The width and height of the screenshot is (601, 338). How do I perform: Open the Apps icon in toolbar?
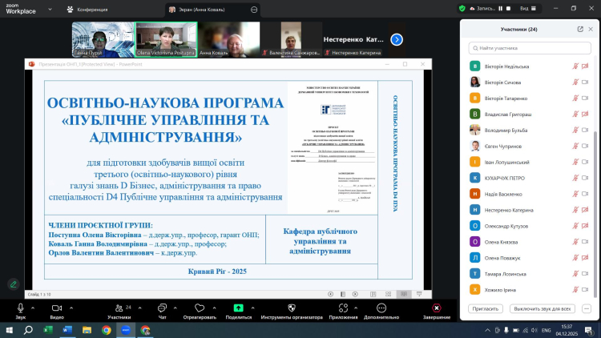click(343, 308)
